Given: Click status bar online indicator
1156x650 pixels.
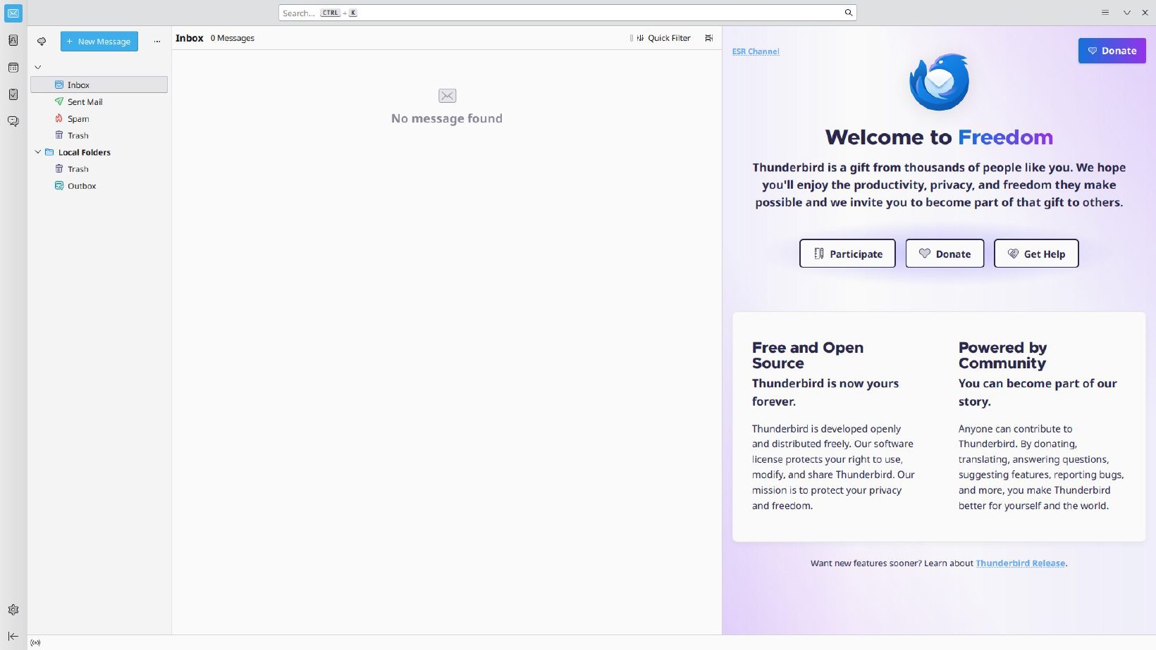Looking at the screenshot, I should (x=35, y=642).
